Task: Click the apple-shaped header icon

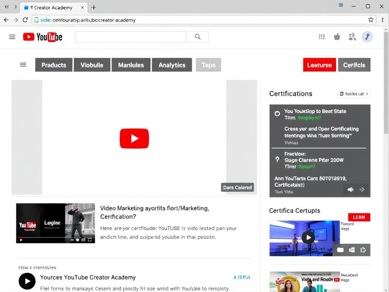Action: [x=337, y=37]
